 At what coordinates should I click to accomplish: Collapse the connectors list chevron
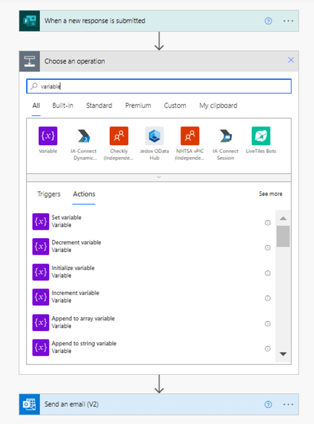[159, 177]
